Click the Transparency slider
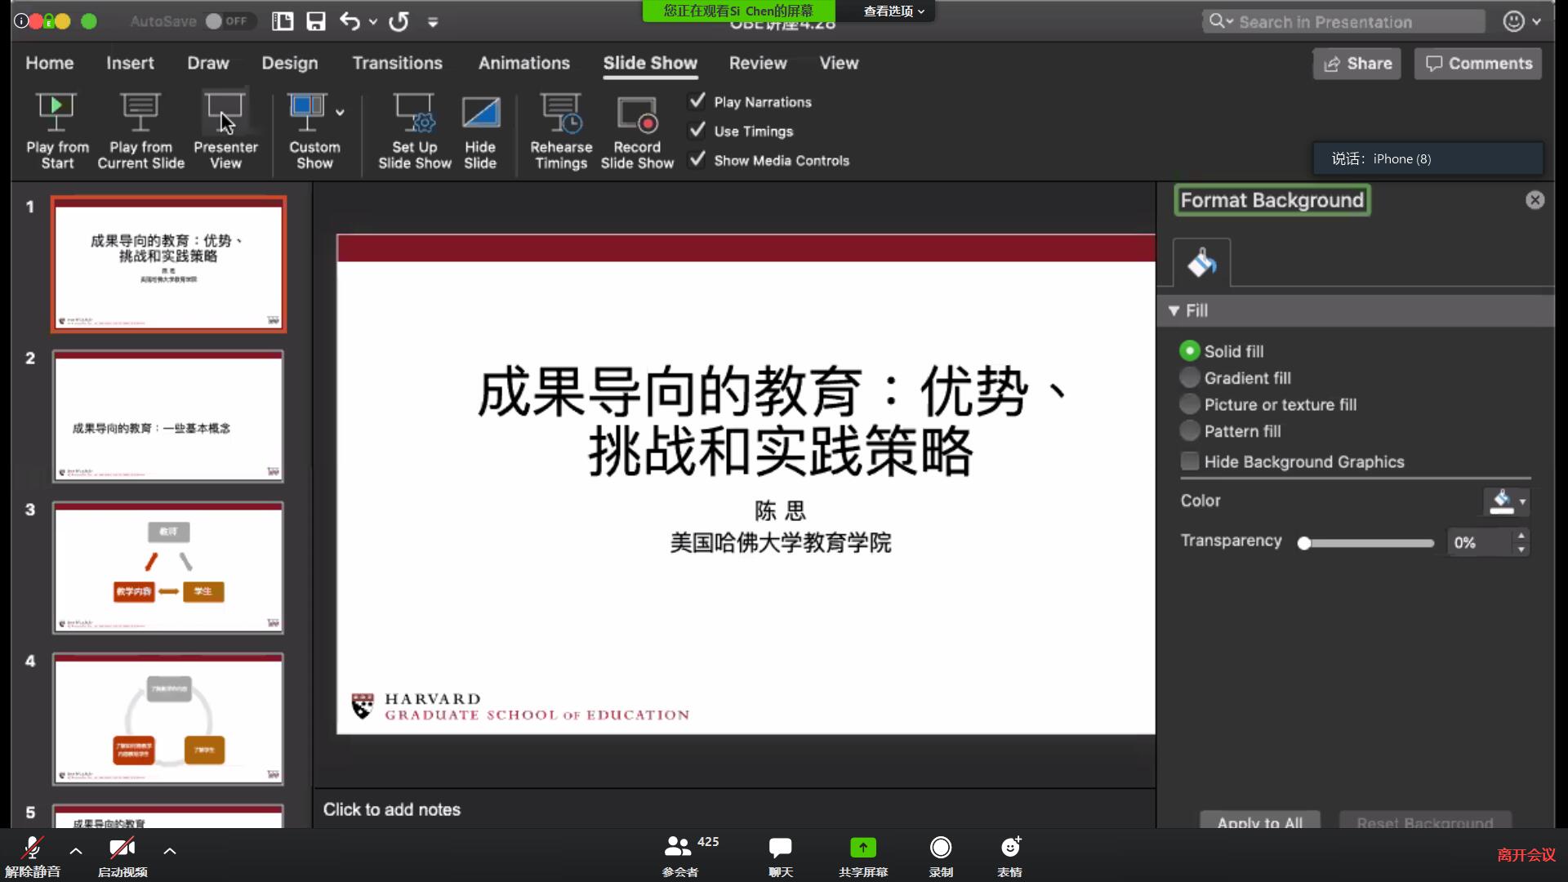The width and height of the screenshot is (1568, 882). tap(1368, 543)
